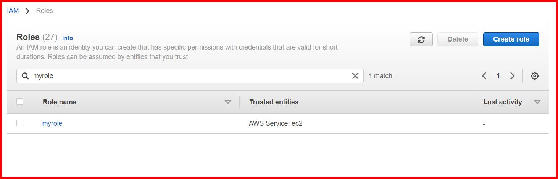Select Roles in the breadcrumb

tap(44, 11)
